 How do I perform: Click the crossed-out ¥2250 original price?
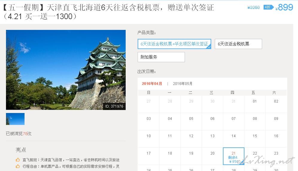pos(253,7)
